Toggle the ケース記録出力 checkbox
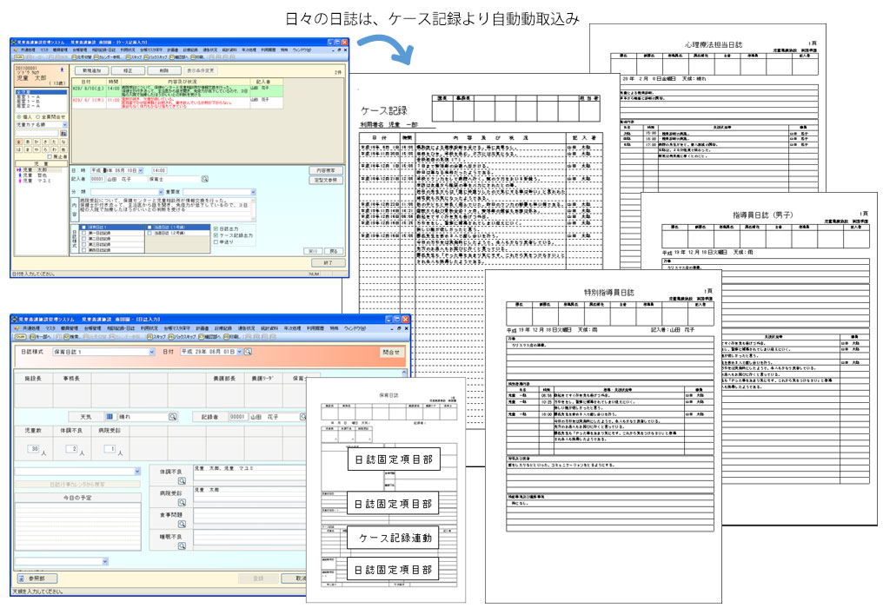The height and width of the screenshot is (608, 883). tap(216, 236)
